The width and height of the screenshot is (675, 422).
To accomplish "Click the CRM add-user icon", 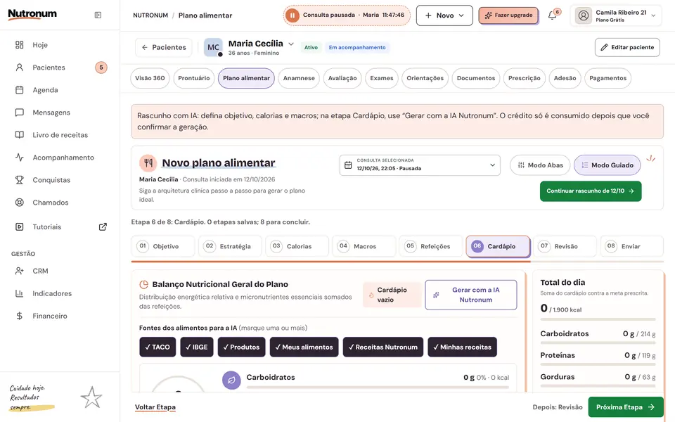I will (x=20, y=271).
